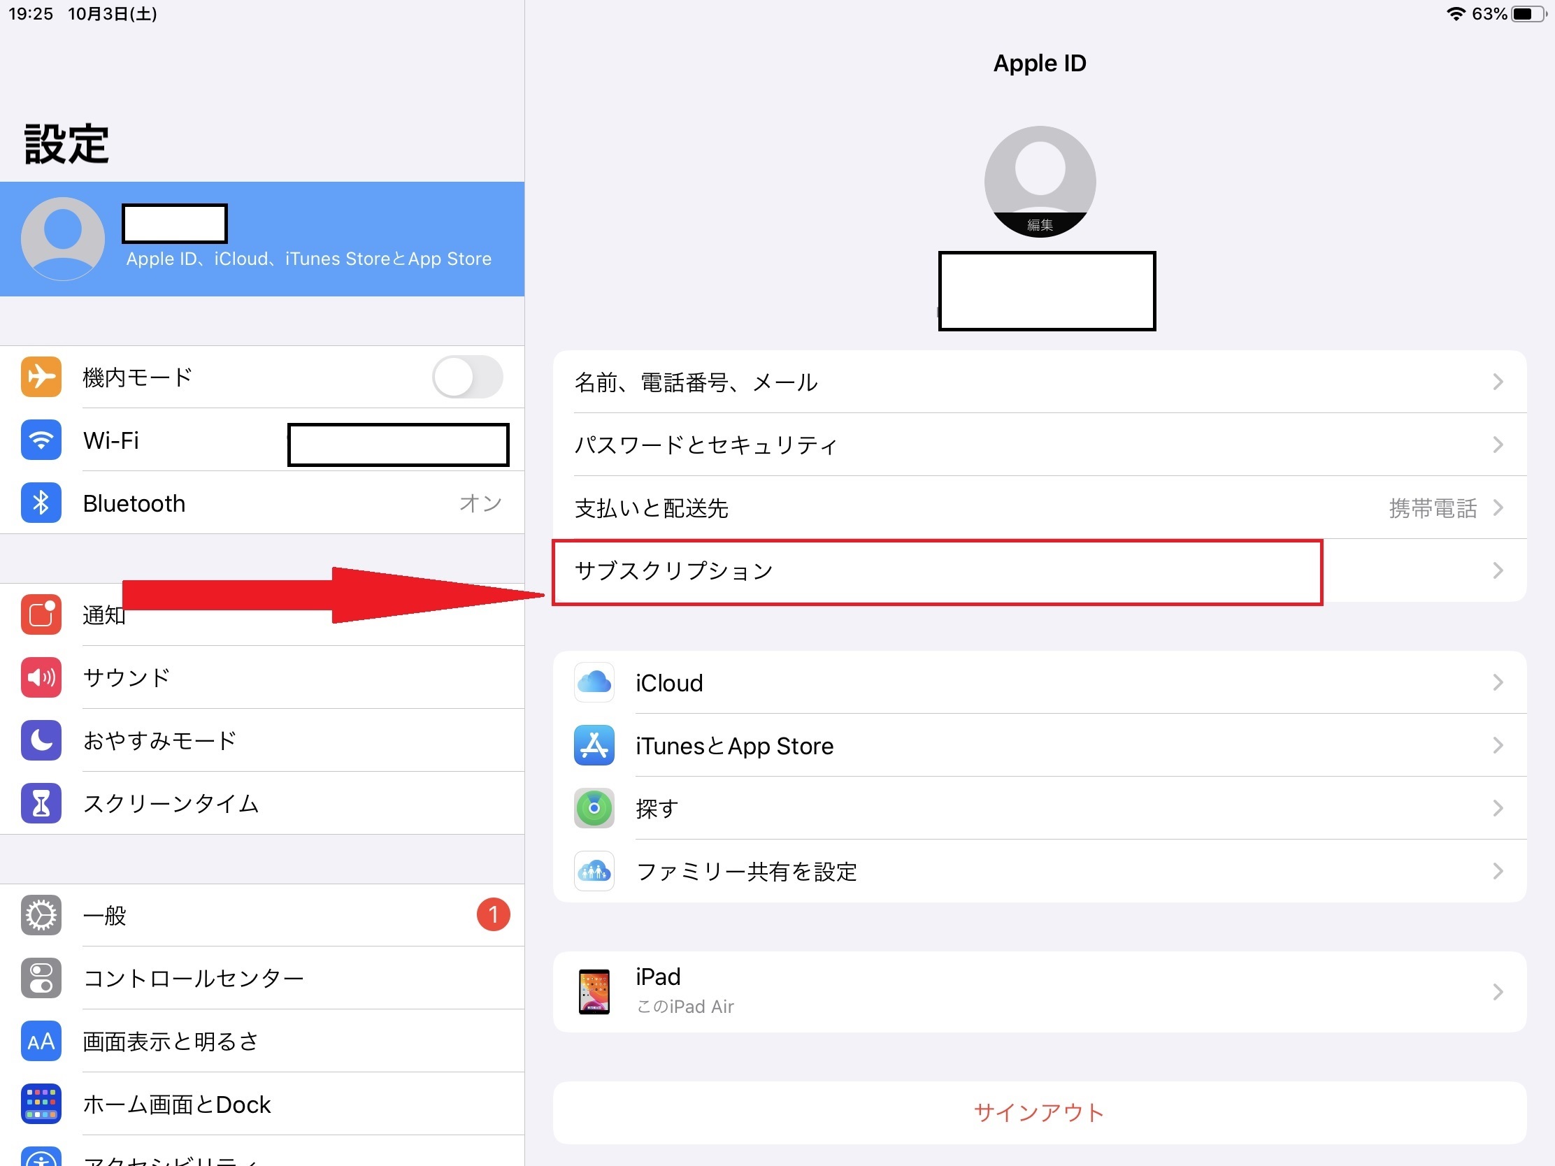Tap the 一般 gear icon

(41, 915)
